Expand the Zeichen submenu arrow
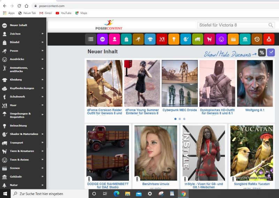This screenshot has height=198, width=279. [x=43, y=33]
